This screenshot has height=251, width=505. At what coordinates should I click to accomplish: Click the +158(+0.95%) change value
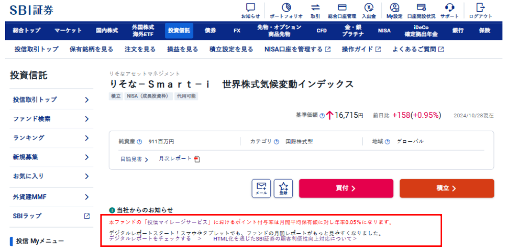tap(417, 115)
